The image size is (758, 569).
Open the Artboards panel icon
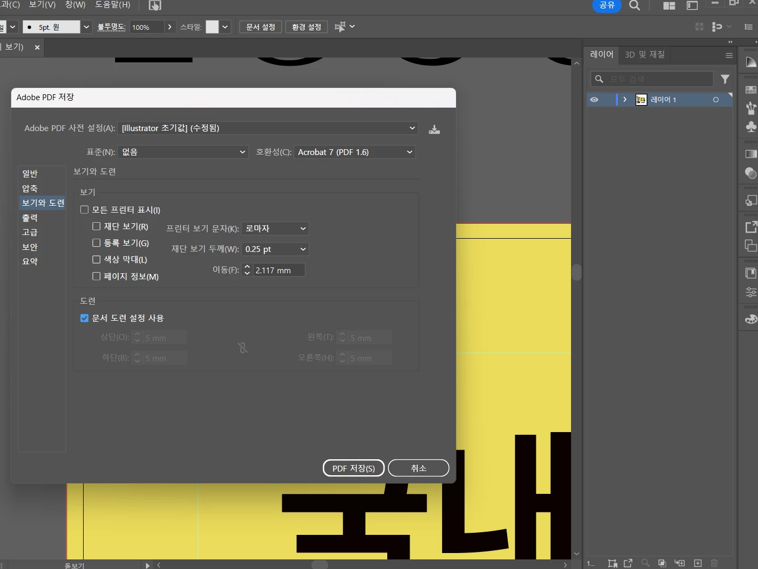click(751, 246)
